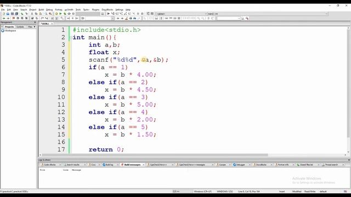
Task: Click the Jump back arrow icon
Action: click(4, 18)
